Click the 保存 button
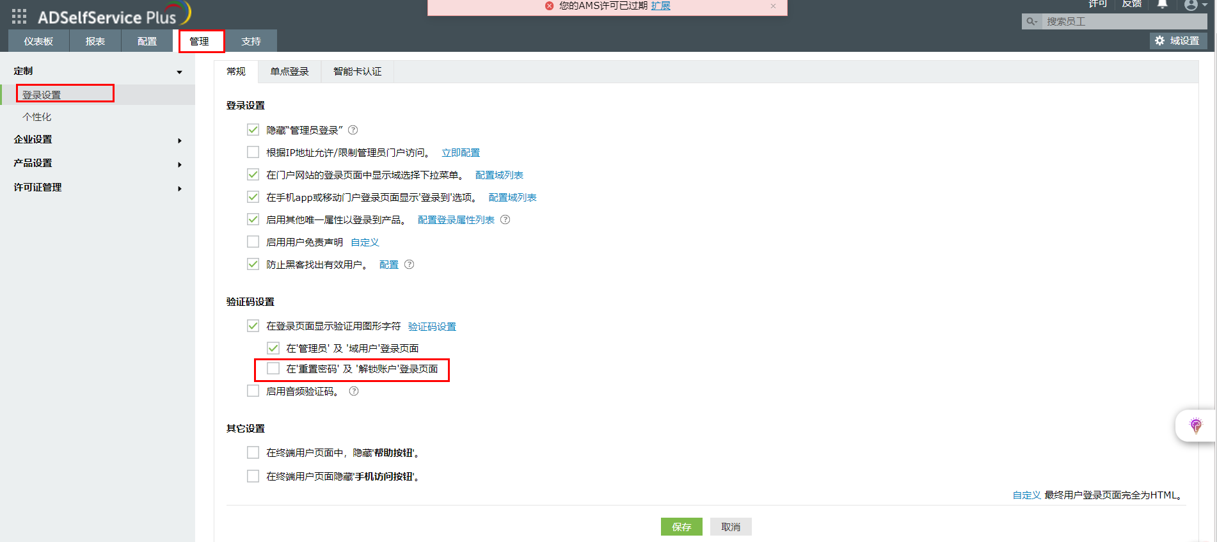1217x542 pixels. click(681, 527)
